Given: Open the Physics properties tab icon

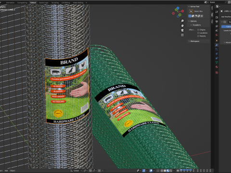Looking at the screenshot, I should pos(217,54).
